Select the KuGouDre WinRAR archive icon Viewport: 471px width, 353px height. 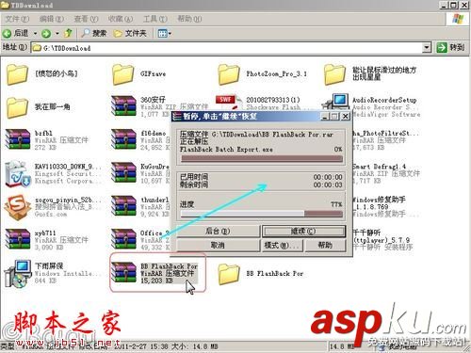click(123, 173)
